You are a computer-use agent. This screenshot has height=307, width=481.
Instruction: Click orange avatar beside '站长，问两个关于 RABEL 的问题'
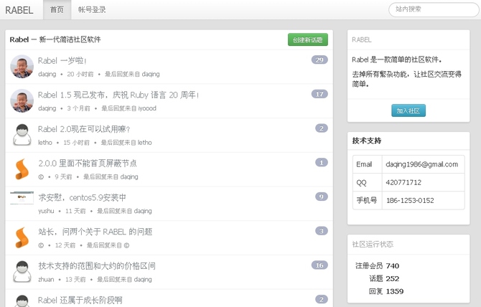pyautogui.click(x=22, y=237)
